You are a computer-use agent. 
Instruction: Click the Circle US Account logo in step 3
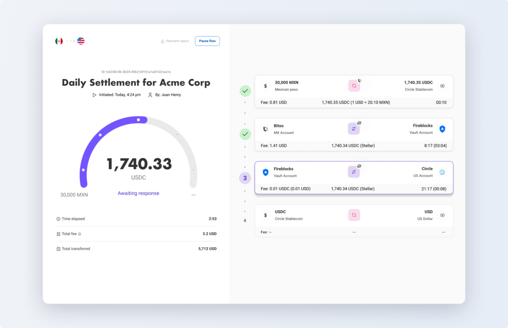tap(442, 172)
